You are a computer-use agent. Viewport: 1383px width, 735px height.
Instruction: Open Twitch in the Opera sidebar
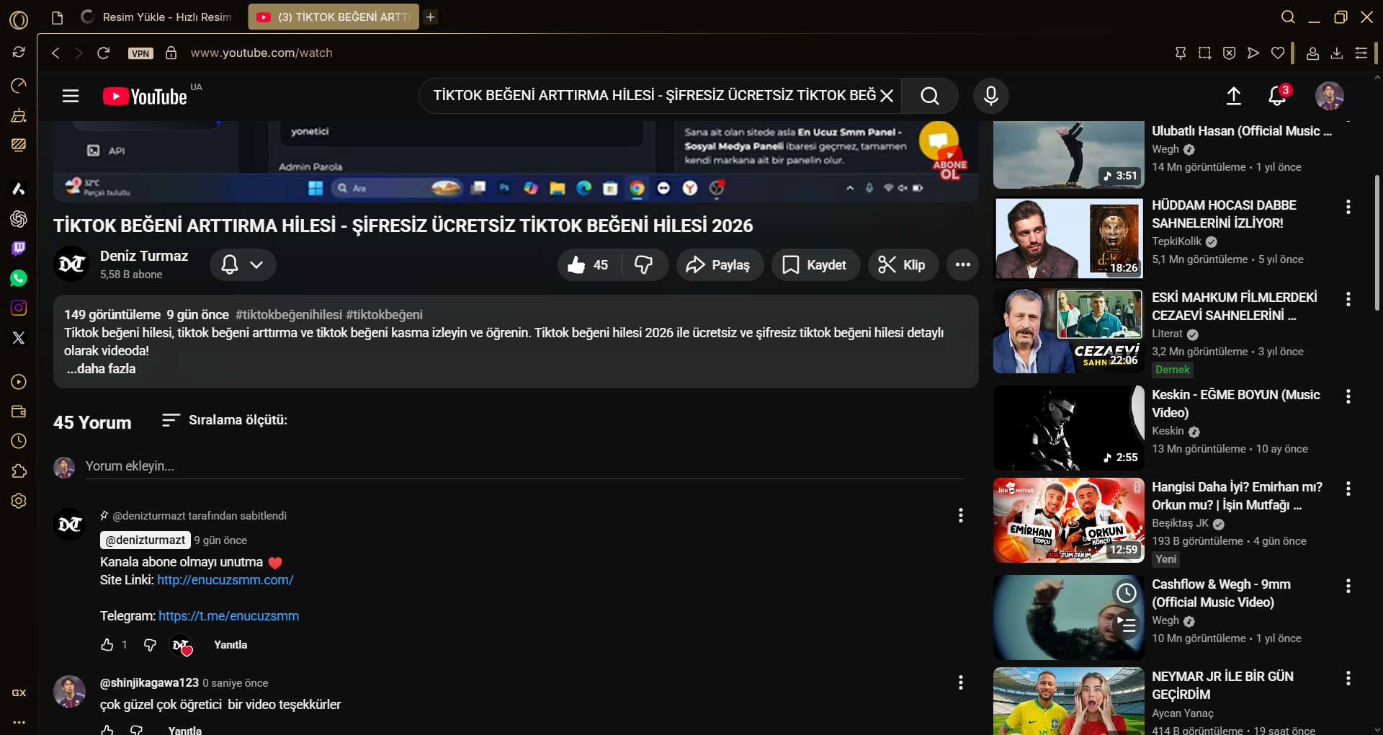click(x=19, y=249)
